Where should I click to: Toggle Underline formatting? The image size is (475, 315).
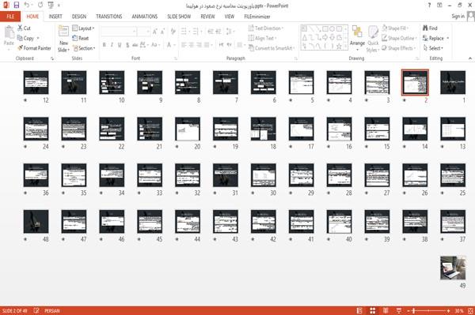pos(120,45)
